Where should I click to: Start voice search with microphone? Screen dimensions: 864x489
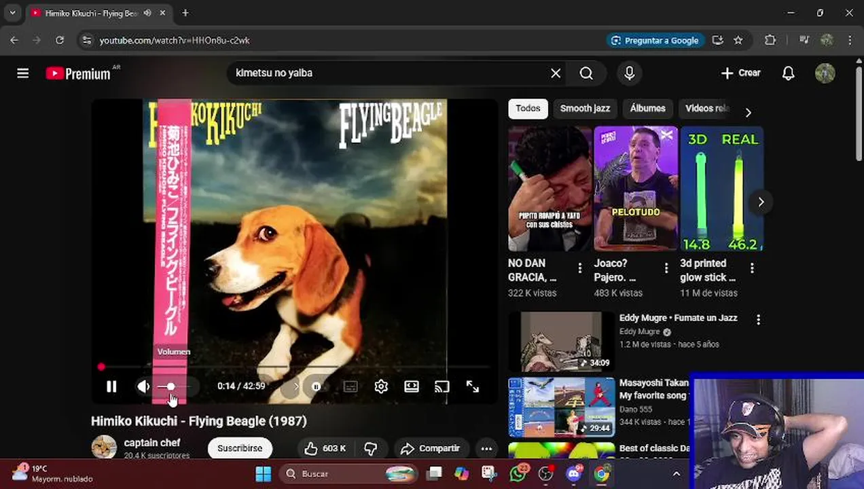[x=629, y=73]
